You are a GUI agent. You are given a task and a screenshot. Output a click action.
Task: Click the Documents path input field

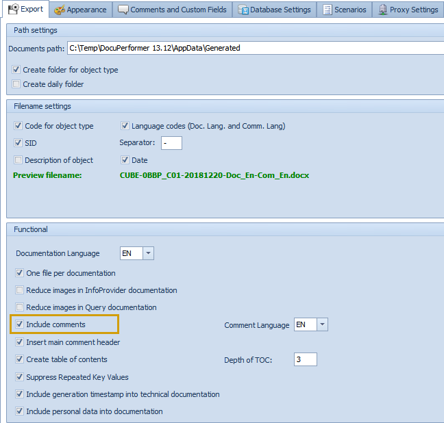click(x=254, y=48)
